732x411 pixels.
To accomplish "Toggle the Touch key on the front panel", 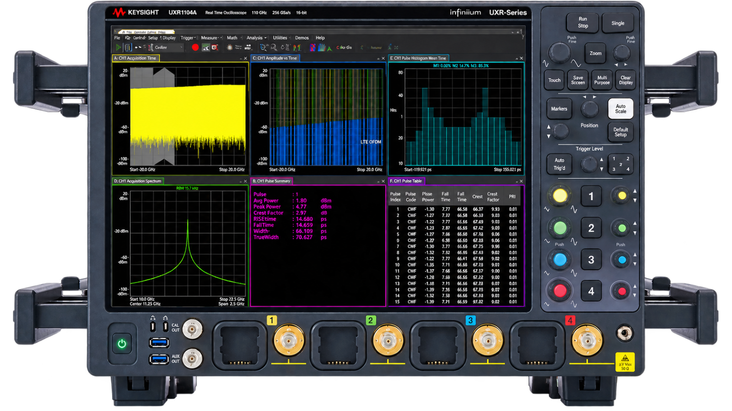I will 554,80.
